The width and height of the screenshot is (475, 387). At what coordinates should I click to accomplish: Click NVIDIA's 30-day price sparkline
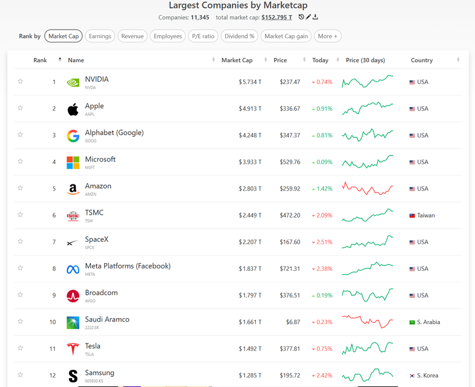pyautogui.click(x=367, y=81)
